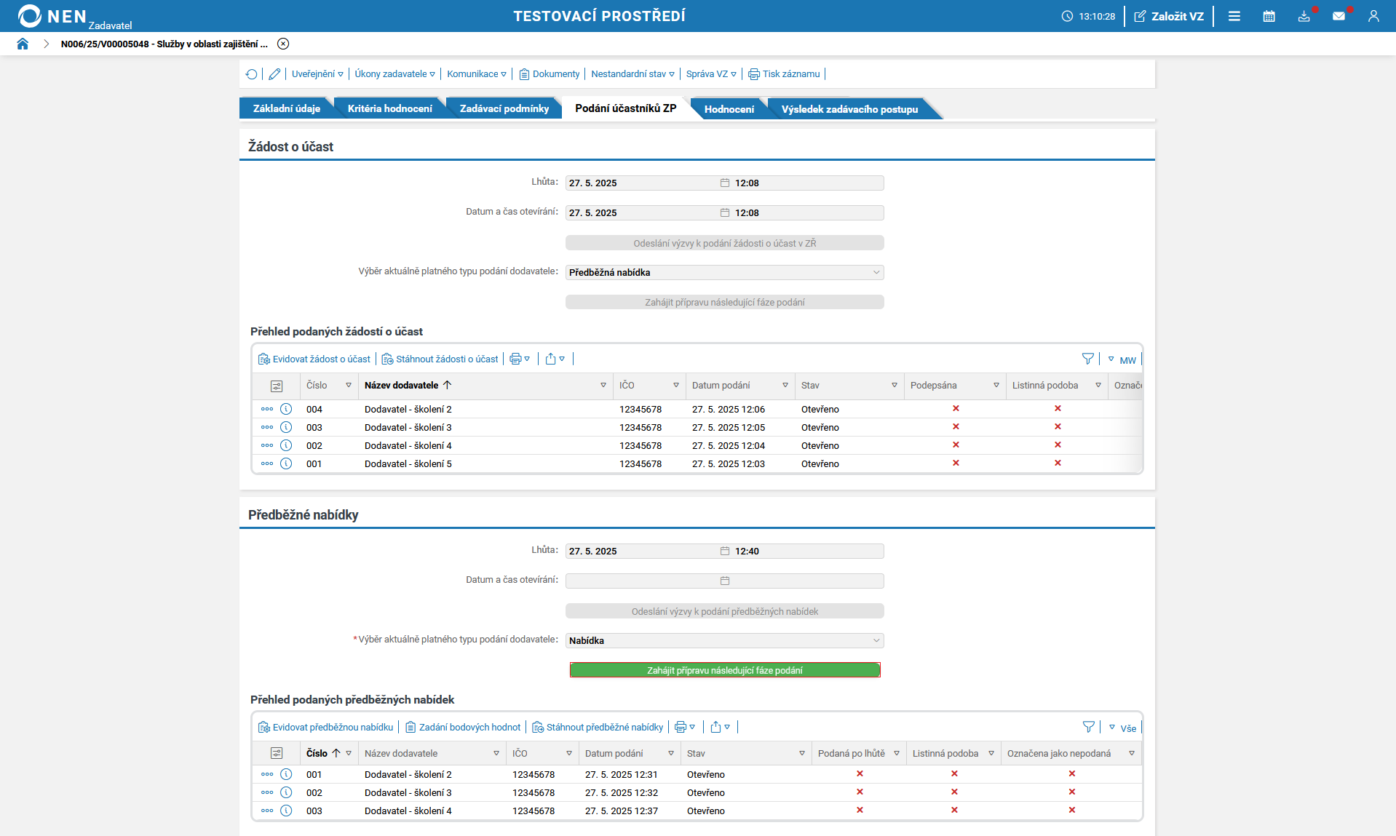Click the home icon in breadcrumb
The width and height of the screenshot is (1396, 836).
(x=23, y=44)
